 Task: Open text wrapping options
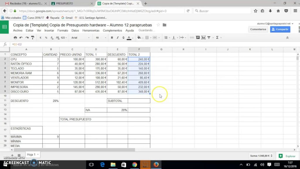(182, 38)
